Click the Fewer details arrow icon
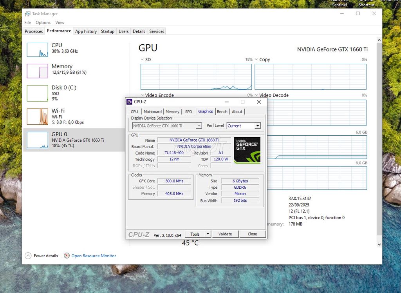 [28, 256]
